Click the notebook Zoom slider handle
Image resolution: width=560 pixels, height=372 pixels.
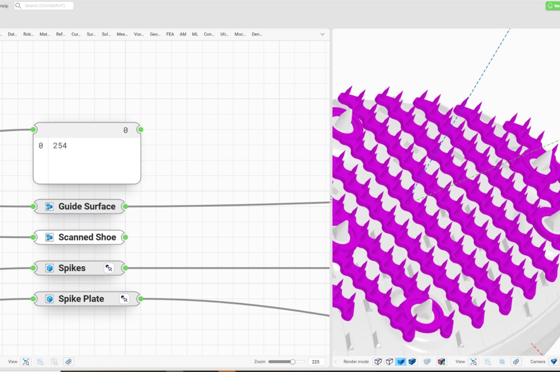coord(292,362)
